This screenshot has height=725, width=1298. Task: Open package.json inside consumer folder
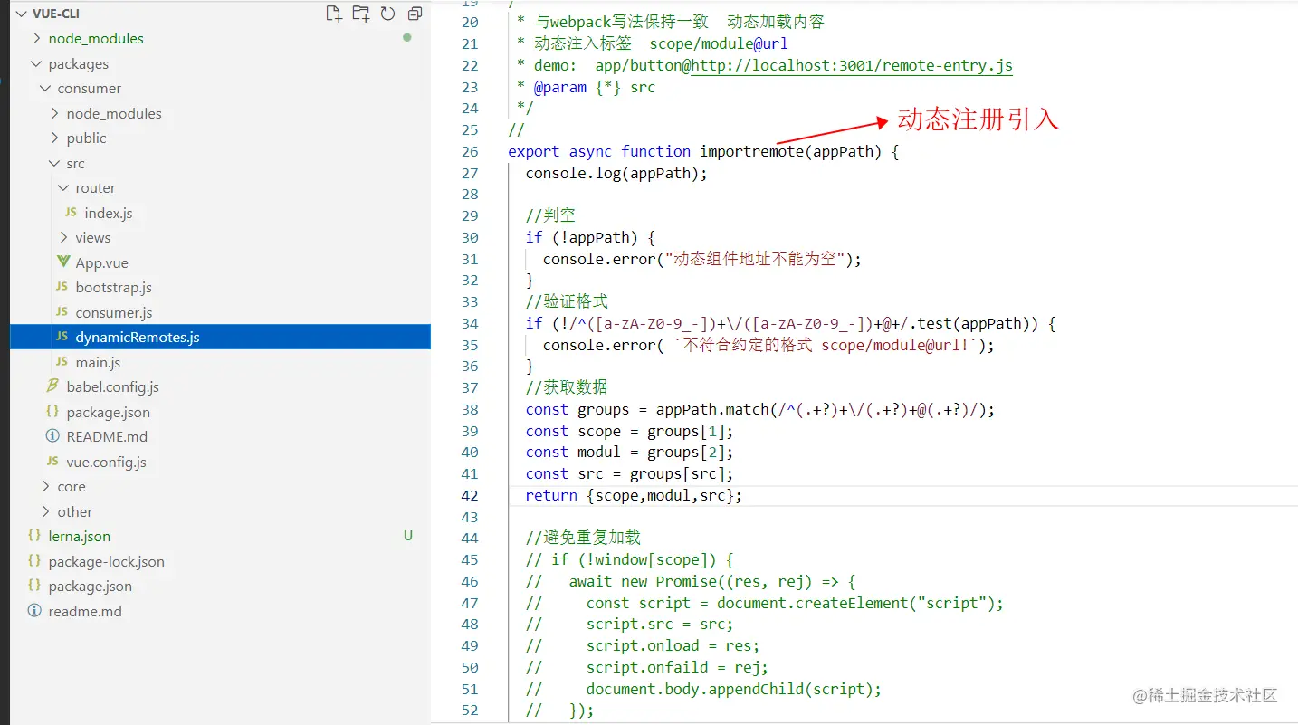point(108,412)
